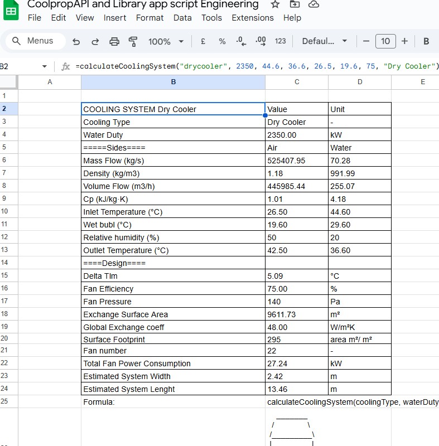
Task: Format as percent
Action: click(222, 41)
